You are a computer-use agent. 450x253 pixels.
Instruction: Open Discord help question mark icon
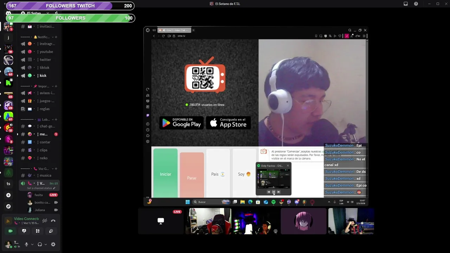416,4
